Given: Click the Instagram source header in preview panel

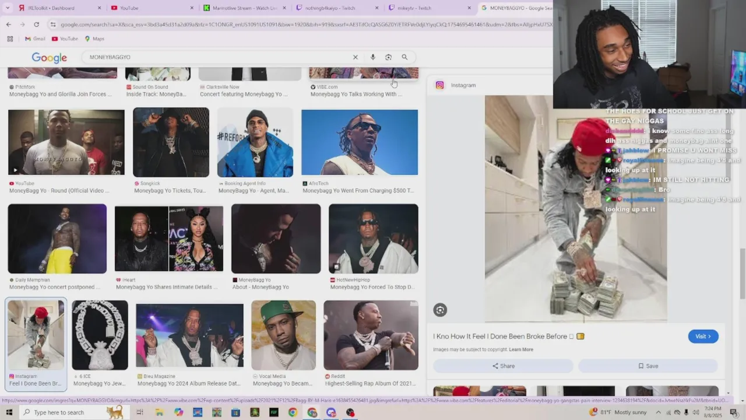Looking at the screenshot, I should click(456, 85).
